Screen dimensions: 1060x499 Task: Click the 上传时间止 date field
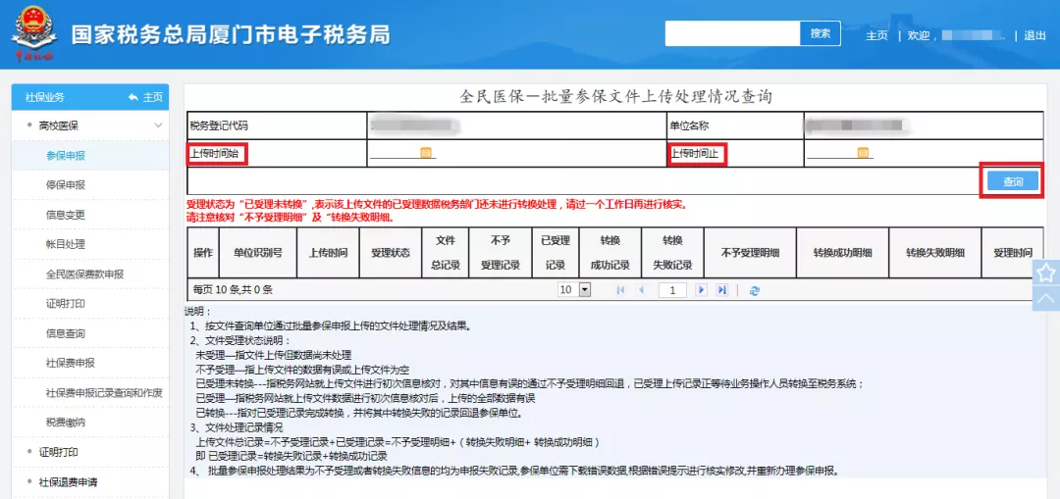coord(831,153)
